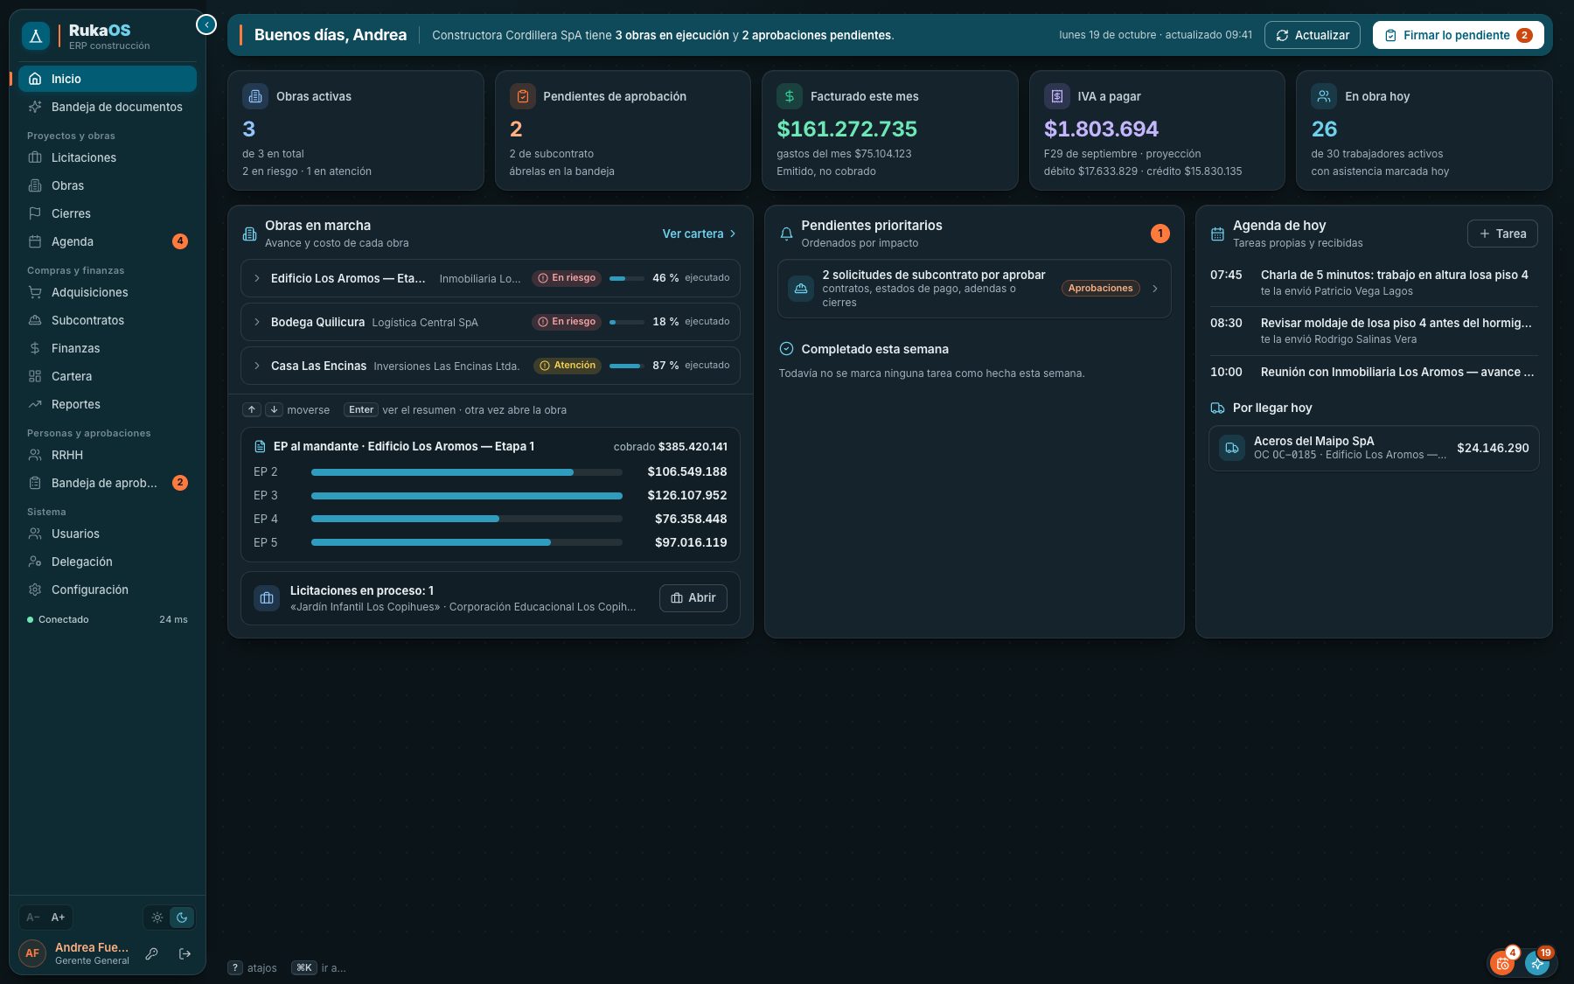Click the Aprobaciones tag
The width and height of the screenshot is (1574, 984).
tap(1101, 289)
